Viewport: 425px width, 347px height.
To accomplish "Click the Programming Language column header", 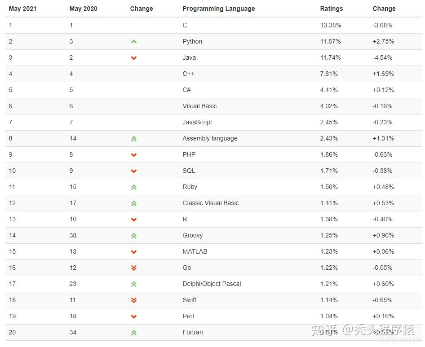I will coord(218,9).
